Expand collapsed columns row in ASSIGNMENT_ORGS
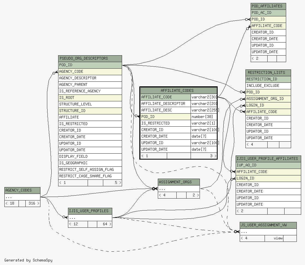 [179, 188]
